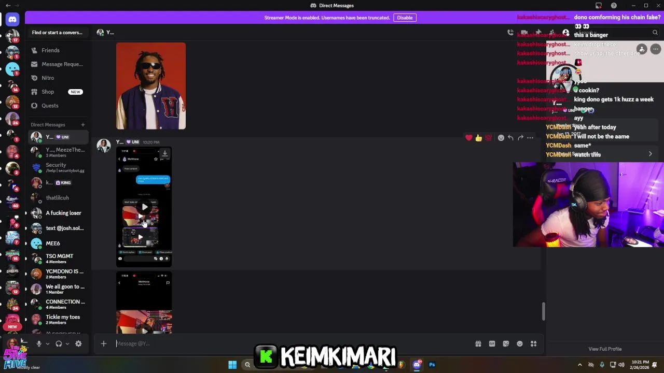Screen dimensions: 664x373
Task: Add the 100 reaction to message
Action: click(x=488, y=138)
